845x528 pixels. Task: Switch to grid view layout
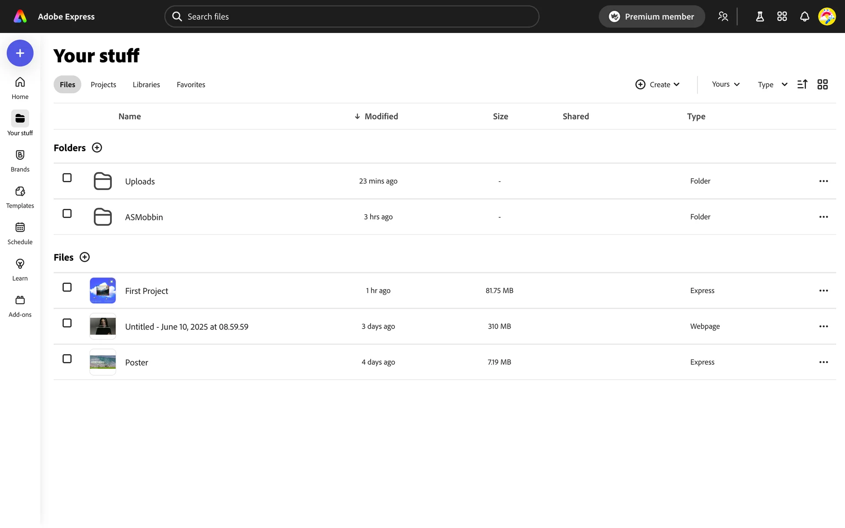(x=822, y=84)
